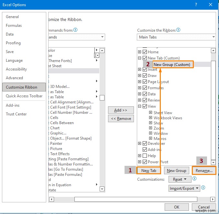Select New Group (Custom) in the tree
Viewport: 219px width, 214px height.
tap(172, 65)
